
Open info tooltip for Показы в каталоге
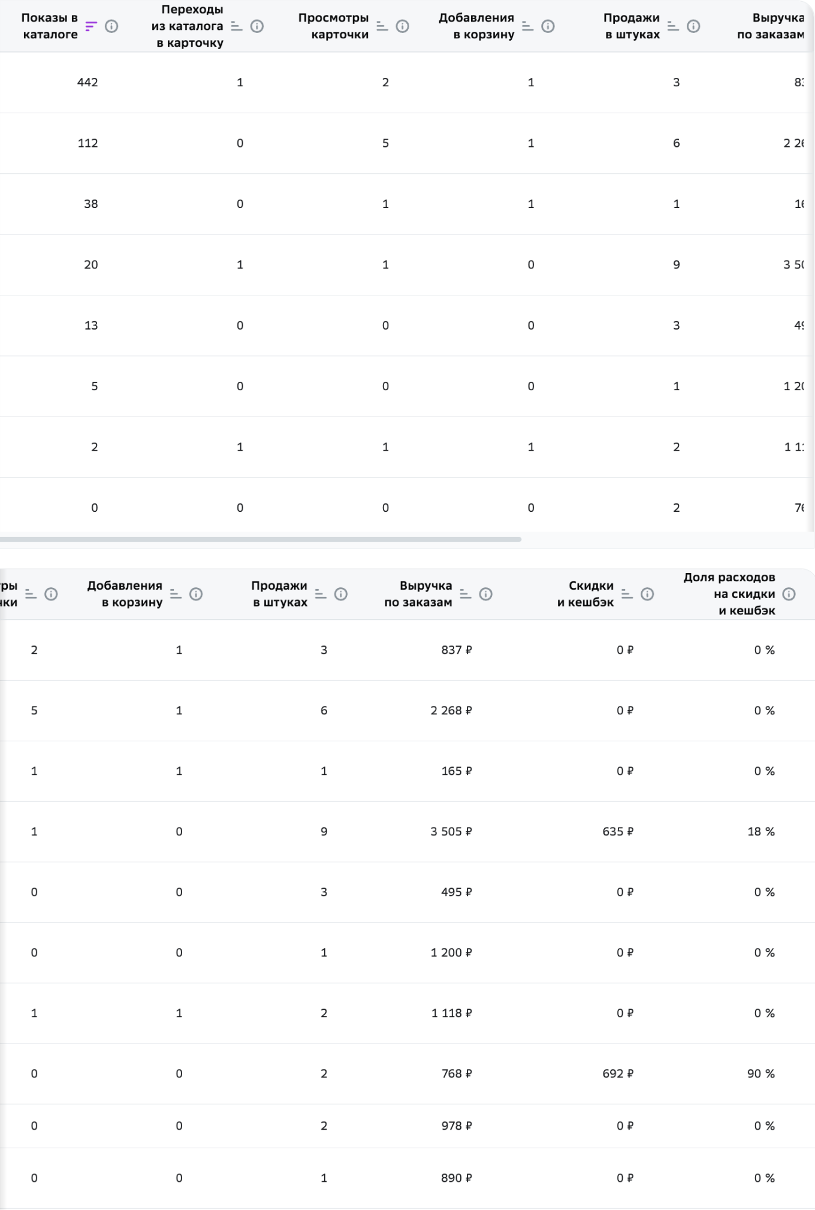click(x=111, y=26)
